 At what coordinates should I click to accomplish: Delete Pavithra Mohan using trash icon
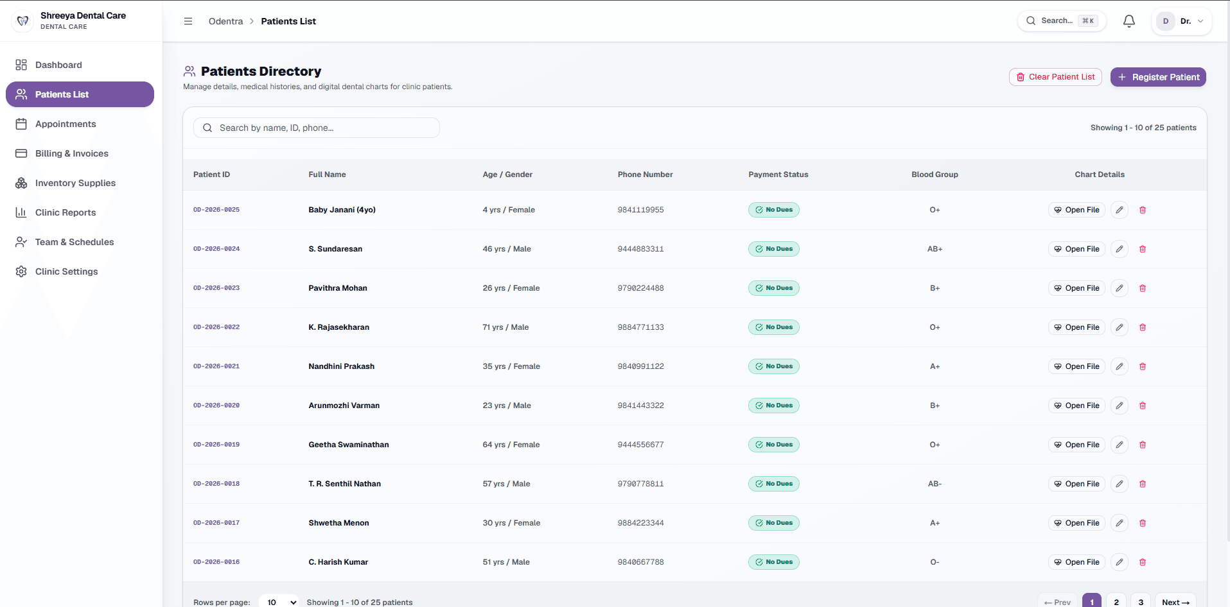1143,288
